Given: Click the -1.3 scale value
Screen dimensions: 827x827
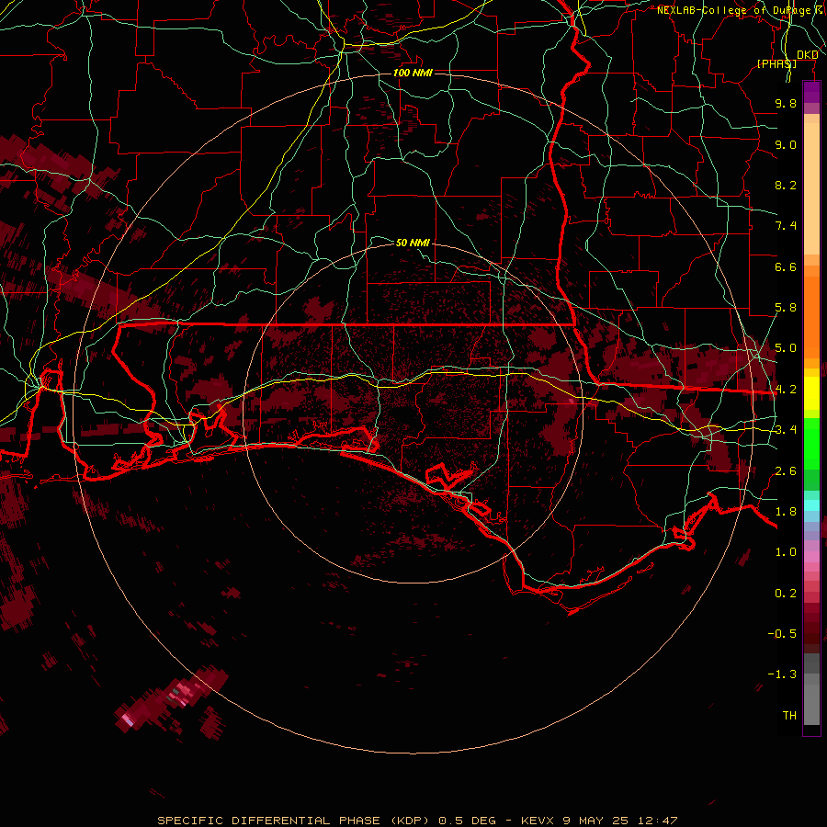Looking at the screenshot, I should (782, 674).
